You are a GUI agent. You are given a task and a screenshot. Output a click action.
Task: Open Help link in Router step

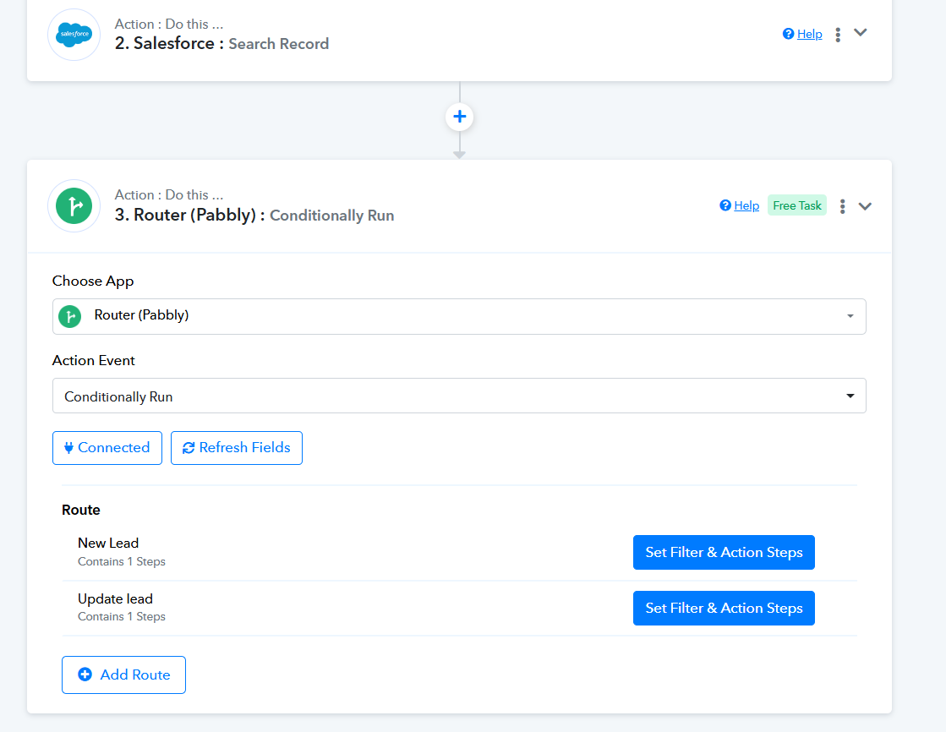[x=746, y=205]
